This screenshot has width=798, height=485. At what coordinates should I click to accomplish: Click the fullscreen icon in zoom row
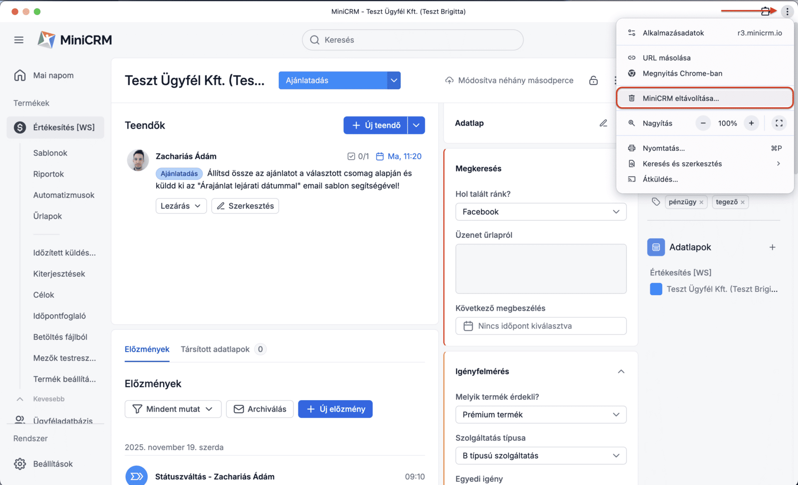(779, 123)
